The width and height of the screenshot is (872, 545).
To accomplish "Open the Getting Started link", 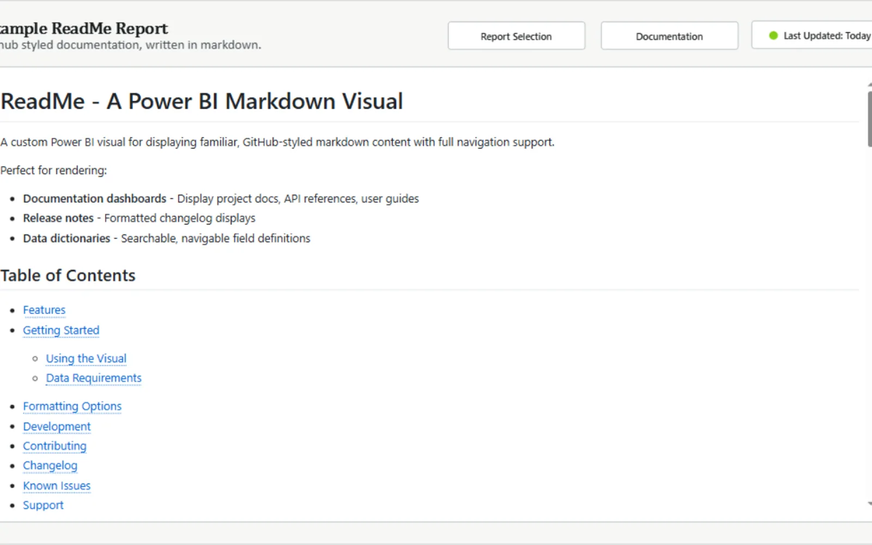I will point(61,330).
